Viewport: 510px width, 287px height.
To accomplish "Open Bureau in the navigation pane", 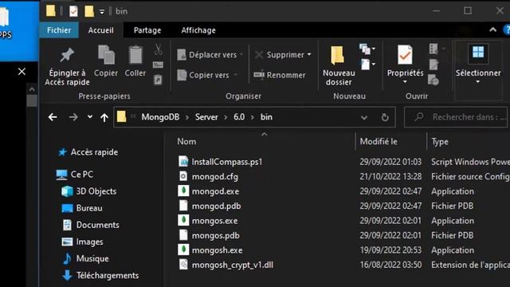I will click(82, 208).
